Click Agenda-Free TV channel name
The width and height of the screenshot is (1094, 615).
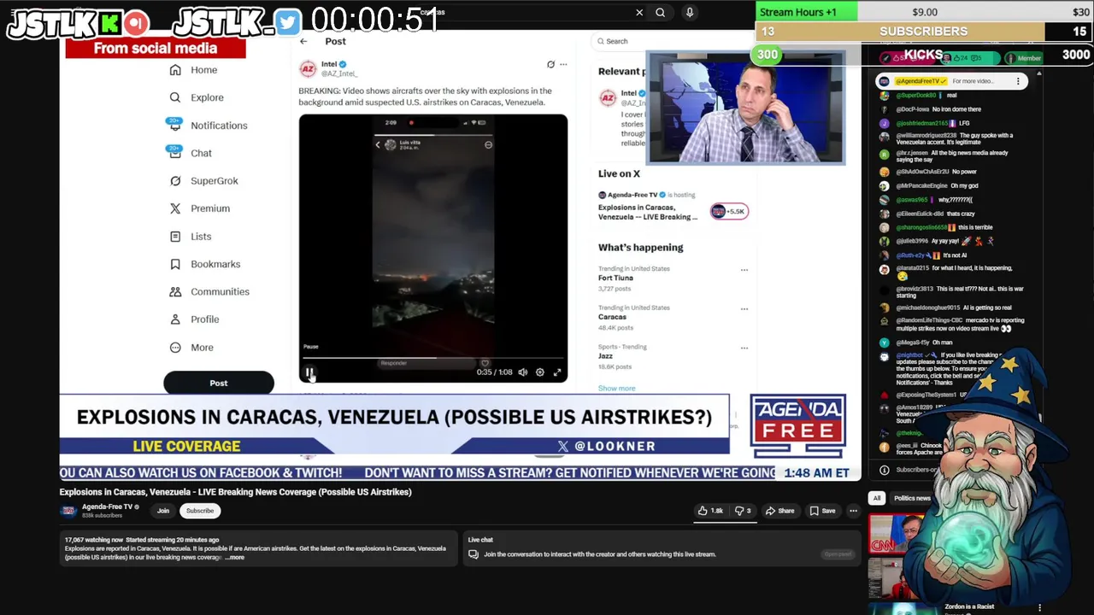click(108, 507)
